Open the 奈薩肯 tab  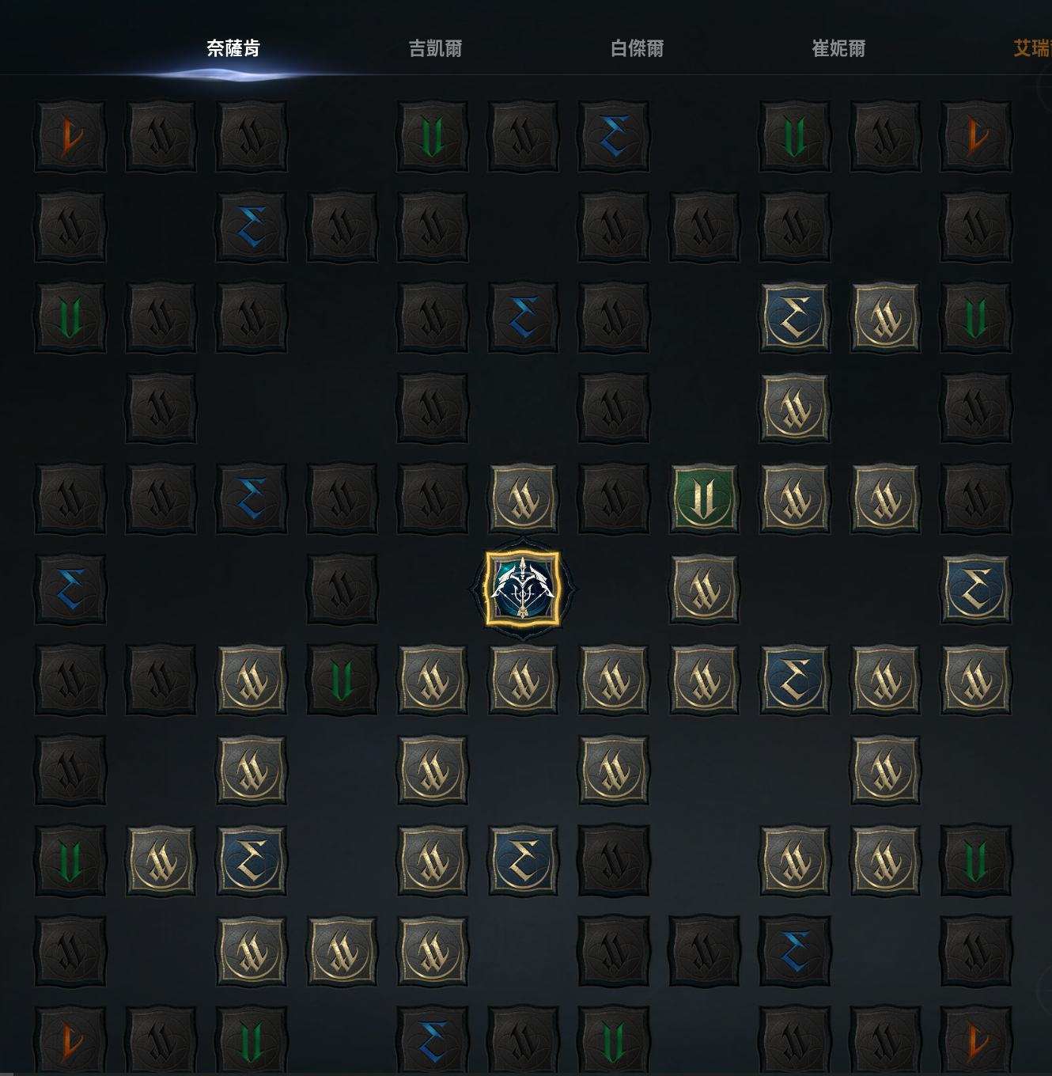click(233, 48)
